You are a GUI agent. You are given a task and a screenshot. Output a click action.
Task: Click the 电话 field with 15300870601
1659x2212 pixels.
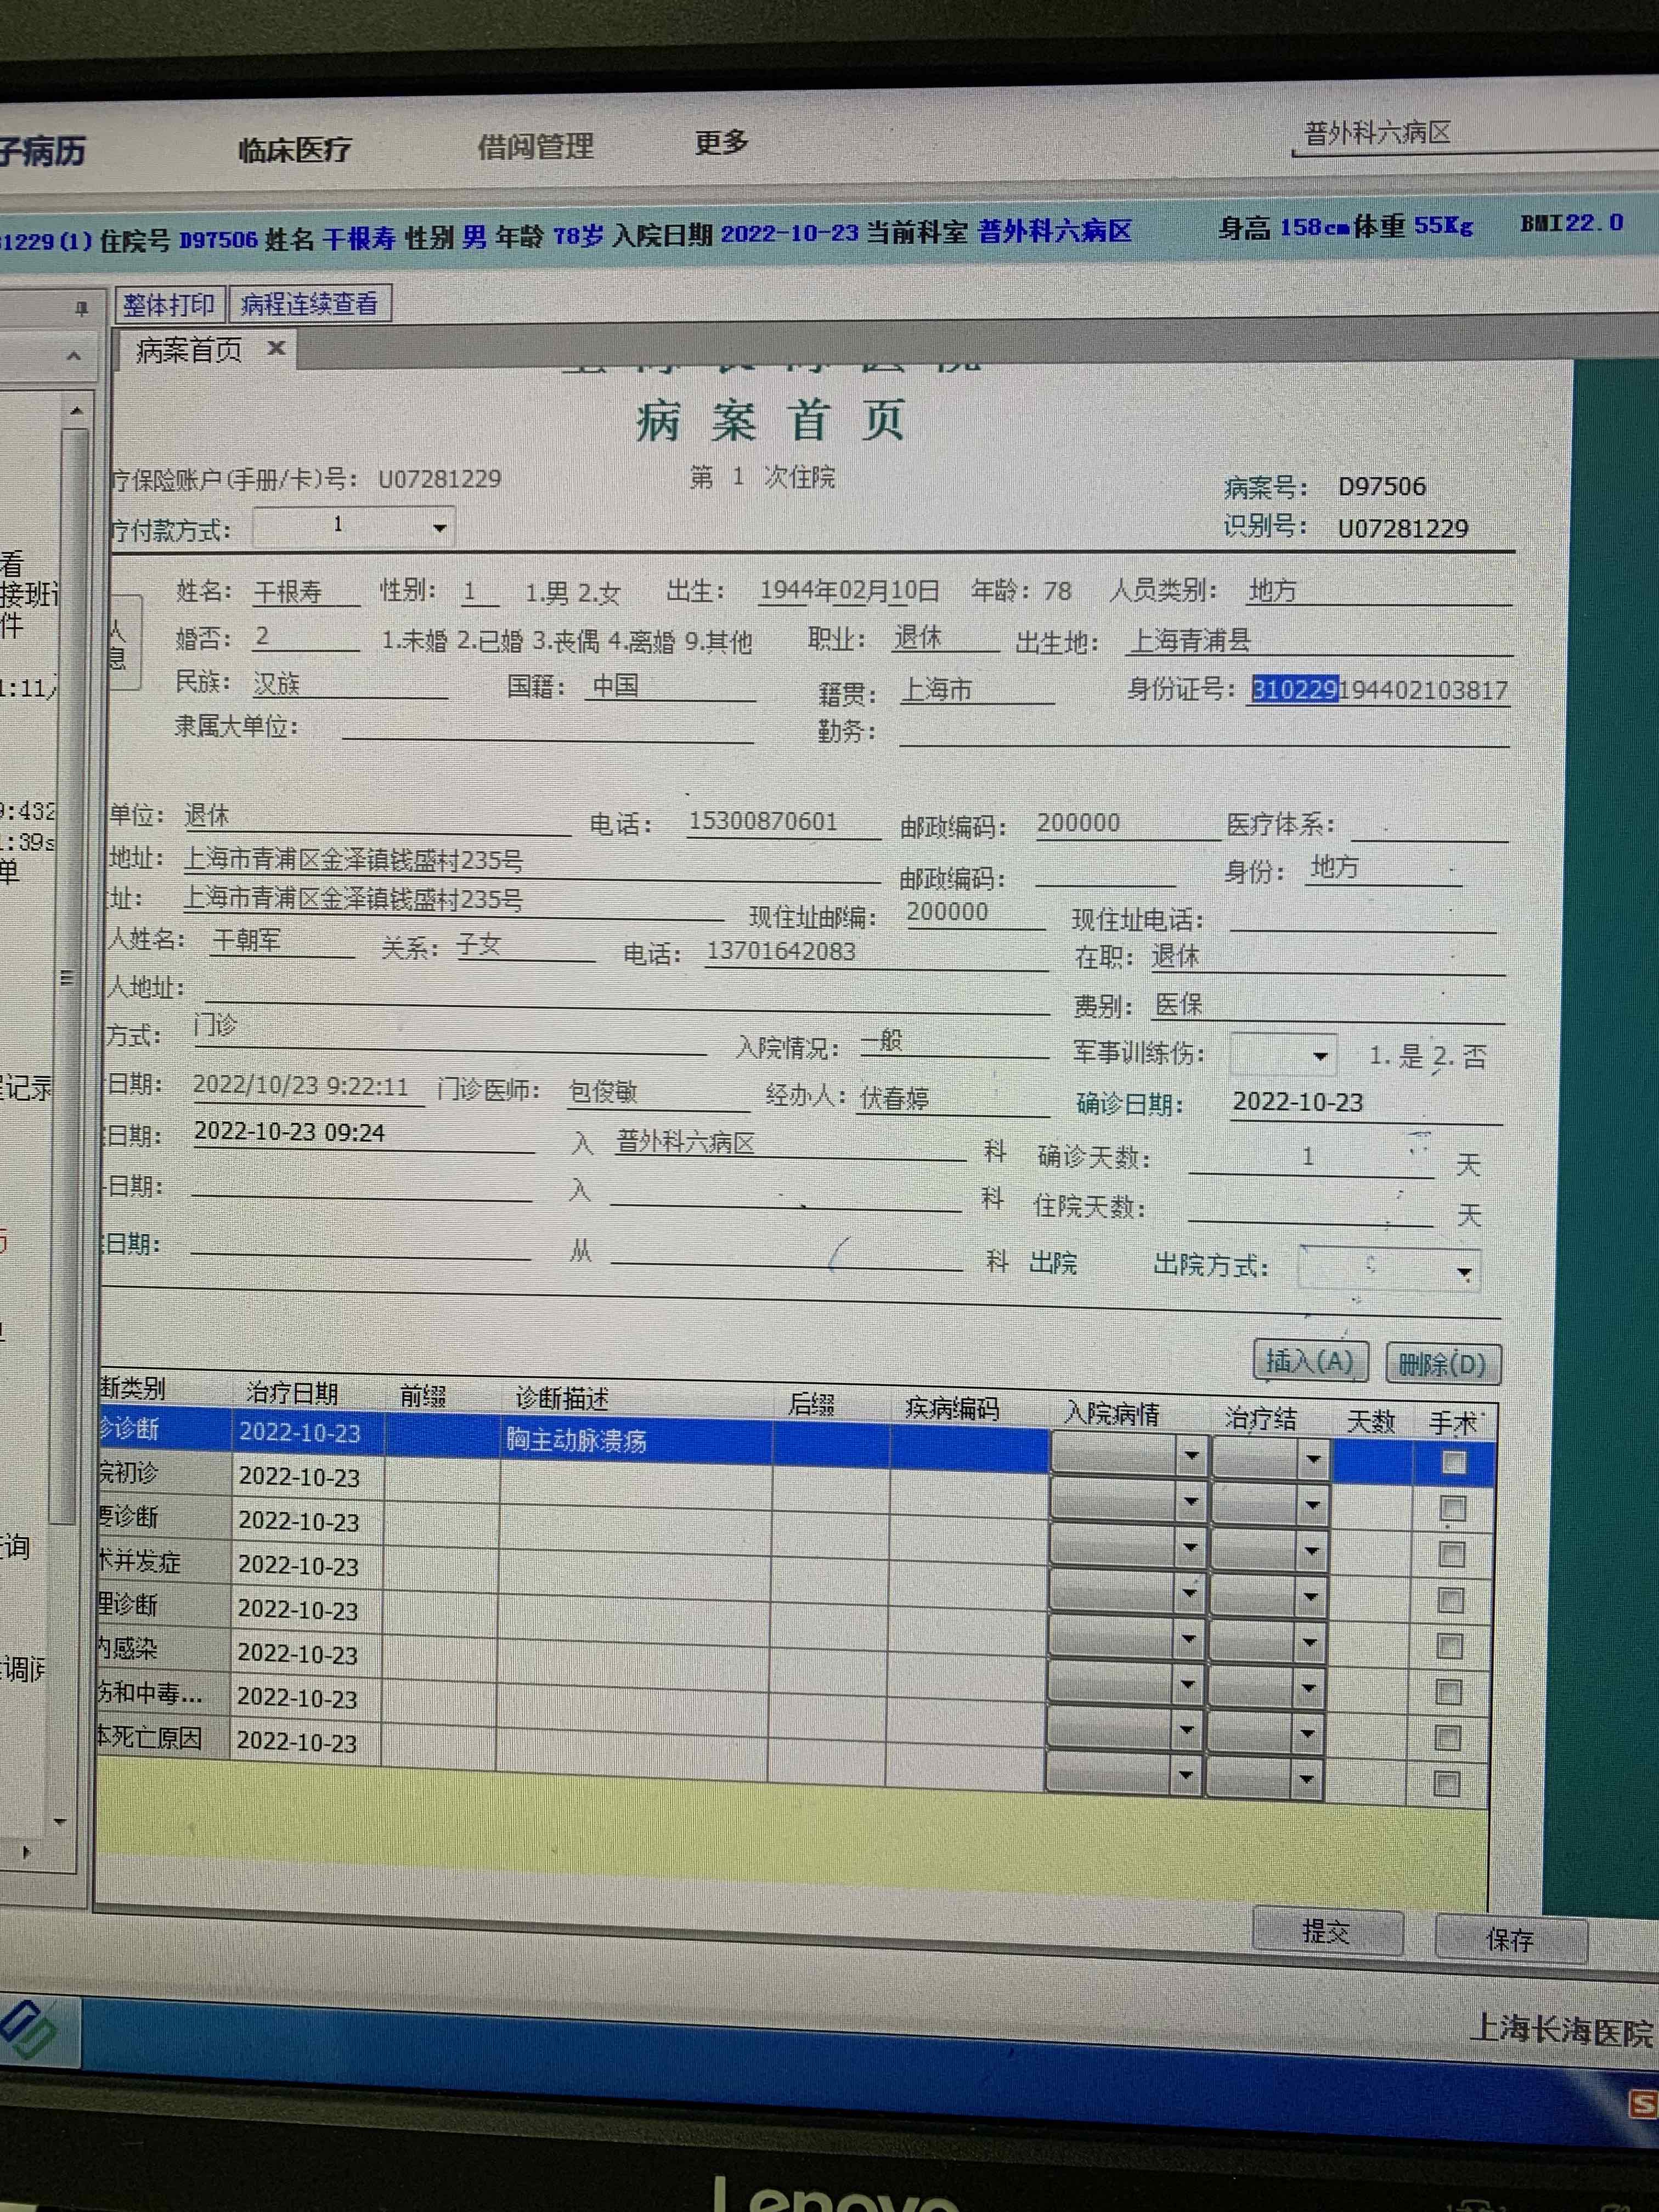pos(783,822)
